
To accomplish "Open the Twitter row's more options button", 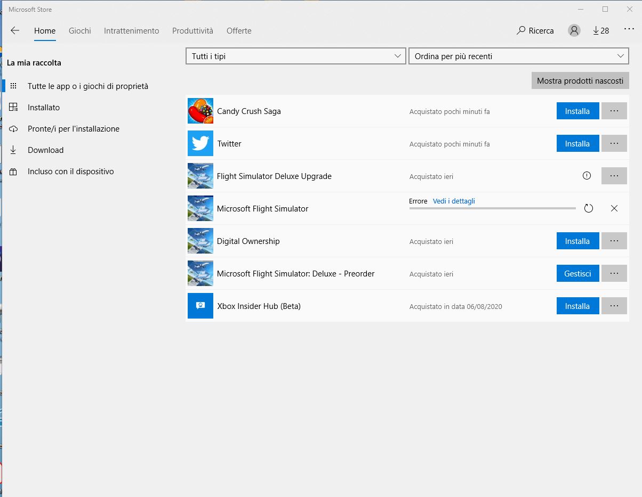I will (x=614, y=143).
